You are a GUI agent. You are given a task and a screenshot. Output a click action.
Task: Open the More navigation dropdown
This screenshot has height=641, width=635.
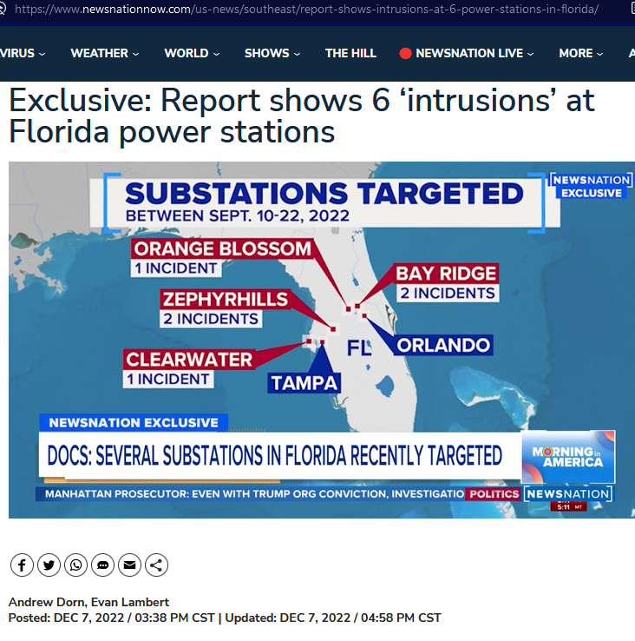click(580, 53)
